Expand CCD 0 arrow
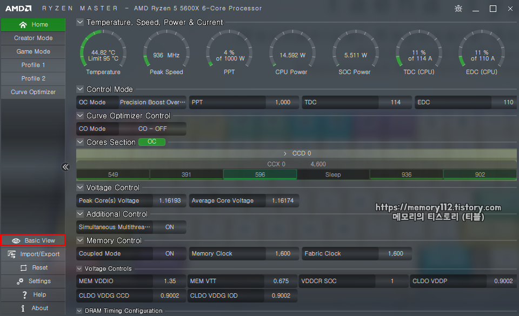This screenshot has width=519, height=316. 285,154
